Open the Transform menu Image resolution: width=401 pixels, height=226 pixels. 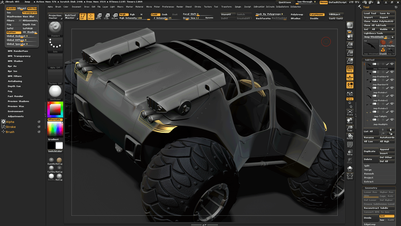226,7
